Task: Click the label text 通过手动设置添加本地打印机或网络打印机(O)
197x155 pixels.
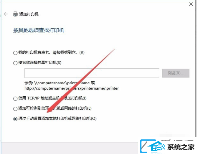Action: click(57, 118)
